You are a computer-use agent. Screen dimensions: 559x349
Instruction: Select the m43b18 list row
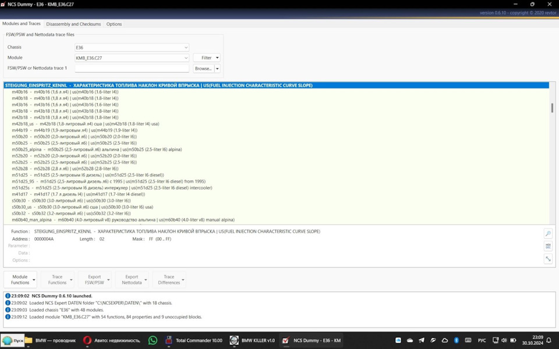click(x=276, y=111)
